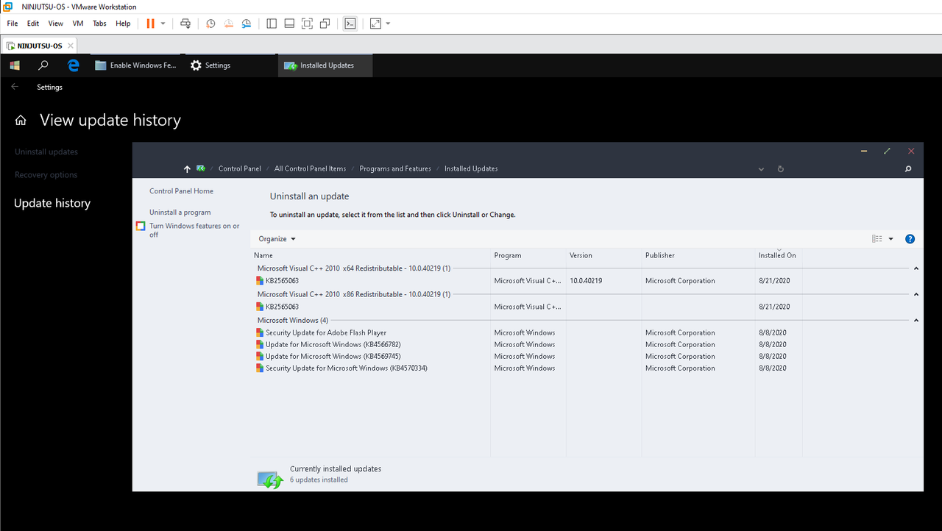Switch to Installed Updates taskbar window
Image resolution: width=942 pixels, height=531 pixels.
click(325, 65)
